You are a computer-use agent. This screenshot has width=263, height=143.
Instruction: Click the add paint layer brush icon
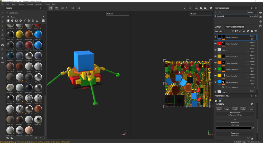tap(240, 31)
